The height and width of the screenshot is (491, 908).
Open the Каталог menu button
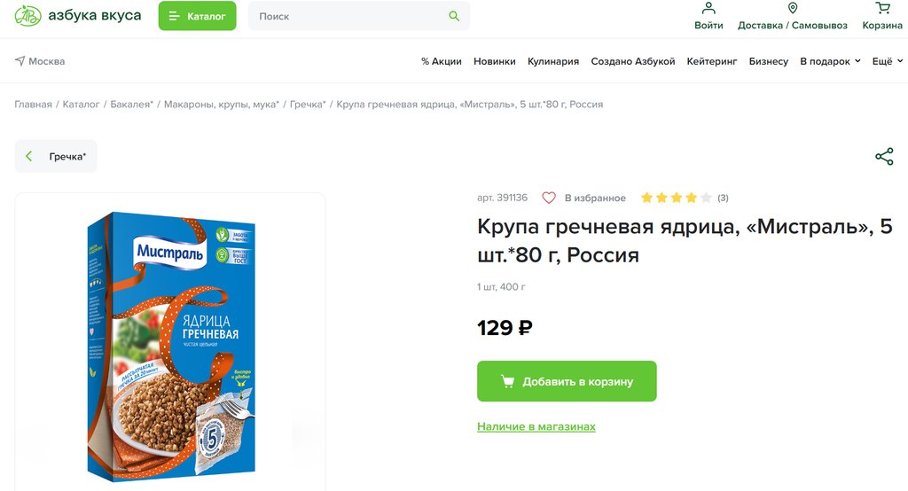tap(197, 16)
